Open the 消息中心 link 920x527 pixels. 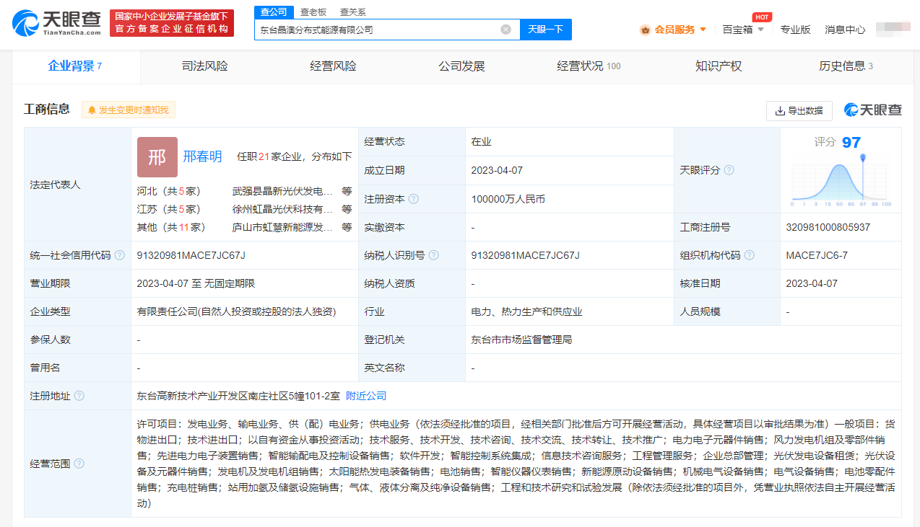tap(845, 30)
